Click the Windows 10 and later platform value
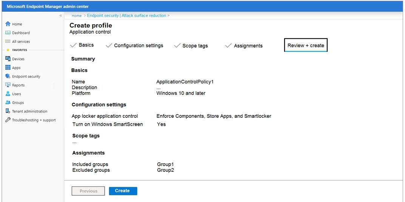Image resolution: width=405 pixels, height=202 pixels. (x=181, y=93)
